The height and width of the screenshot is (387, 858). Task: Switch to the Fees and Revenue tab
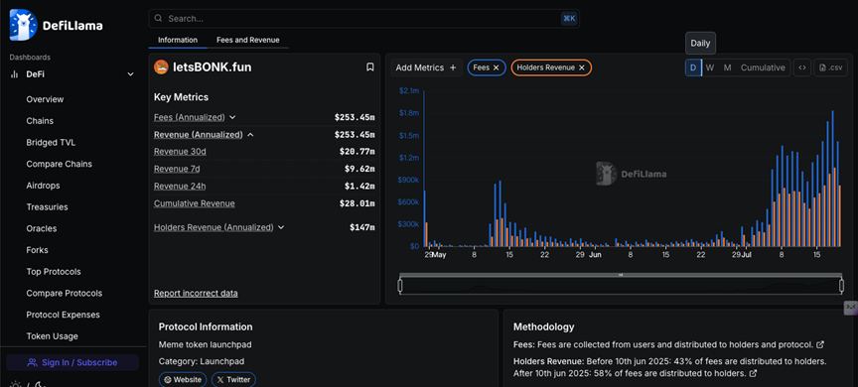point(248,40)
